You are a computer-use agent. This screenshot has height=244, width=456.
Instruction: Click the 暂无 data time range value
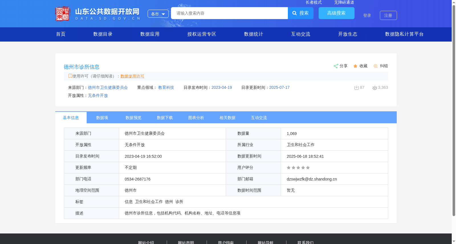click(x=291, y=190)
